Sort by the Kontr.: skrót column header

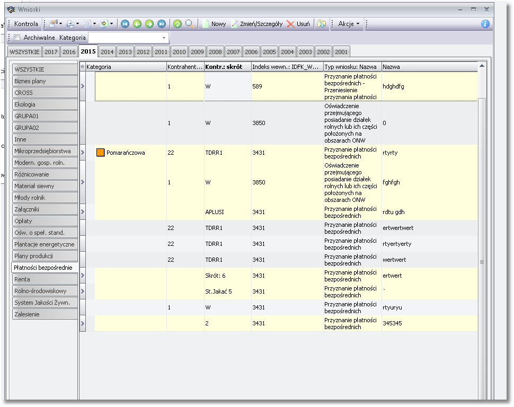[227, 67]
